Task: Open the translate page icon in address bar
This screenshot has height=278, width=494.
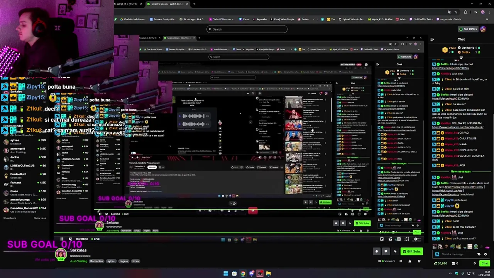Action: click(x=449, y=12)
